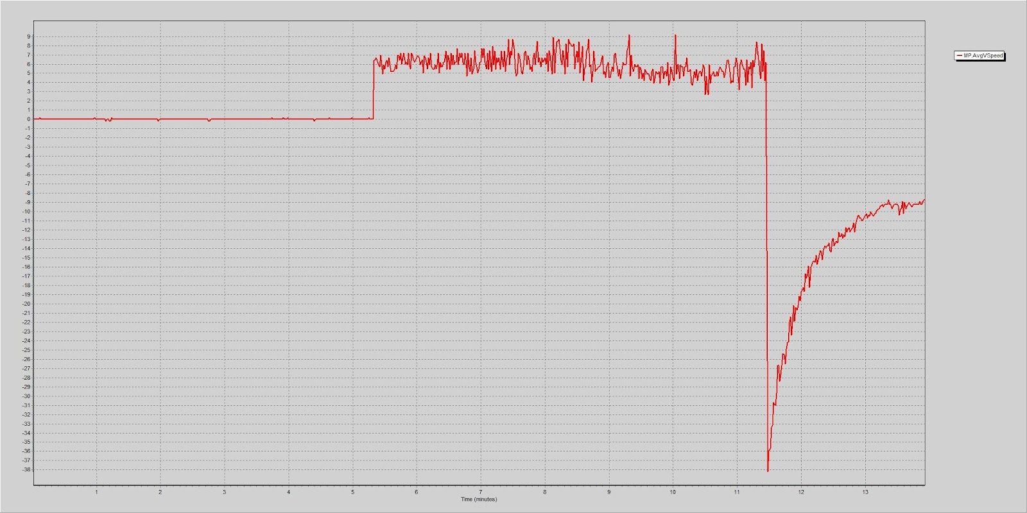
Task: Select the time axis tick label 8
Action: [x=545, y=492]
